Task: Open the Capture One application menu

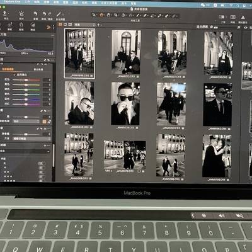Action: pyautogui.click(x=11, y=1)
